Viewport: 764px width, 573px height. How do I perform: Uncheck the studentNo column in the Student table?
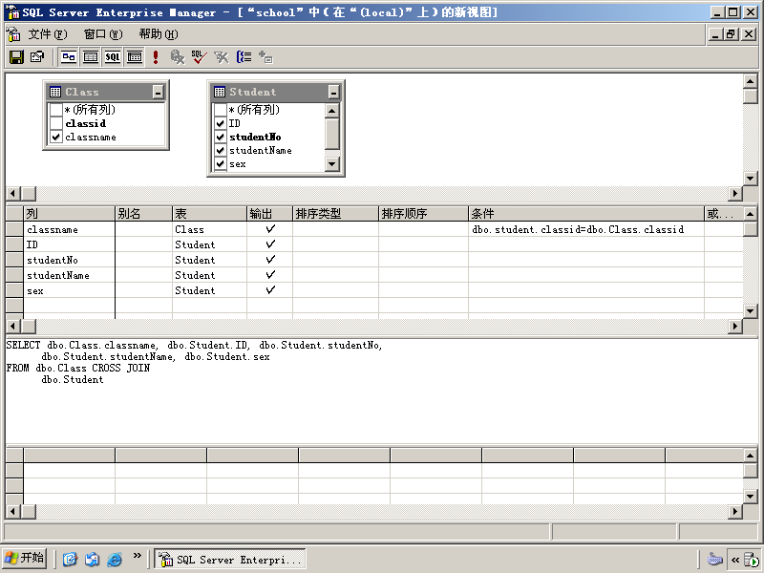point(221,137)
